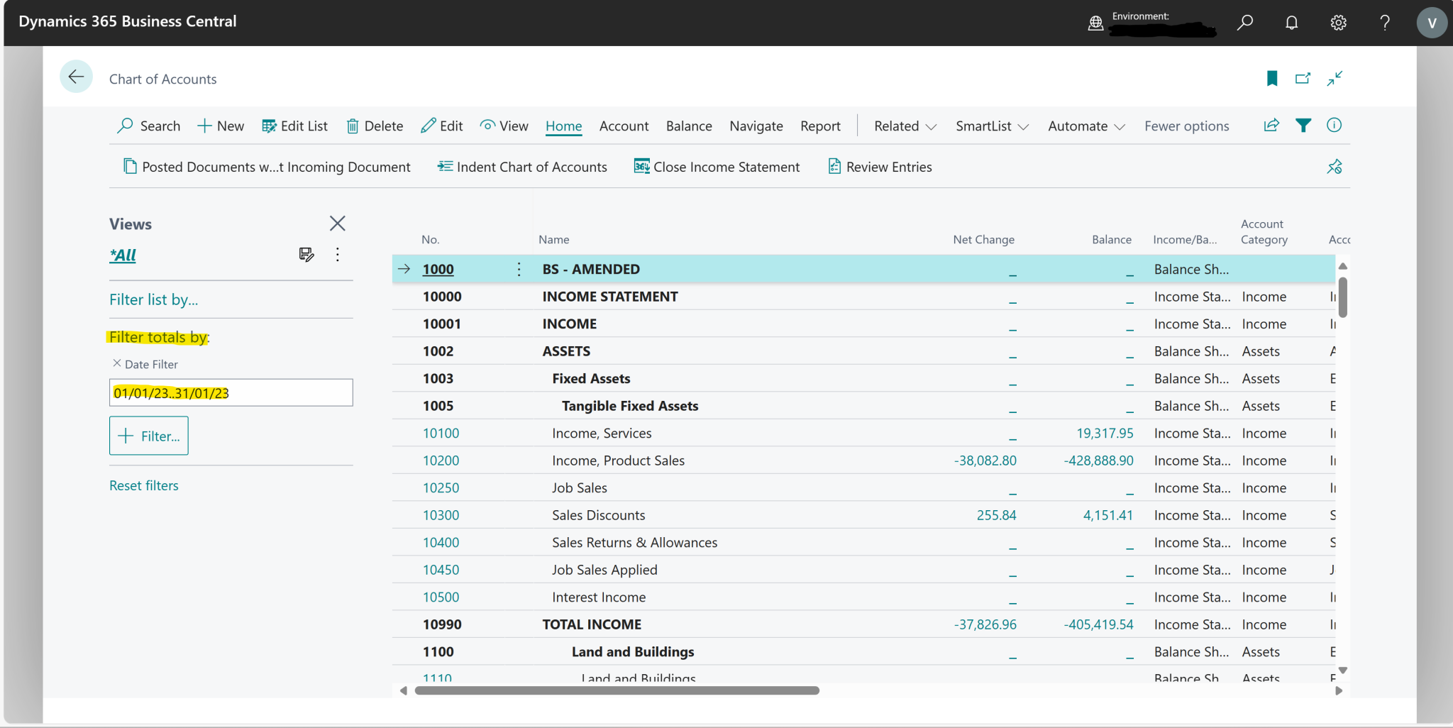Click Filter list by... link
Screen dimensions: 1453x728
[x=154, y=299]
